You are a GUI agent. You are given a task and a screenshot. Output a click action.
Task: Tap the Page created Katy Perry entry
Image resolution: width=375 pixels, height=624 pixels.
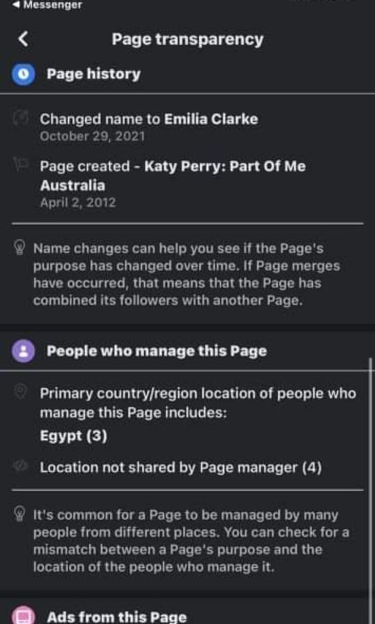tap(172, 176)
